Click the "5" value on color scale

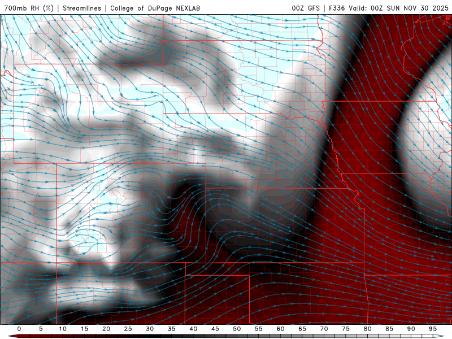(41, 329)
